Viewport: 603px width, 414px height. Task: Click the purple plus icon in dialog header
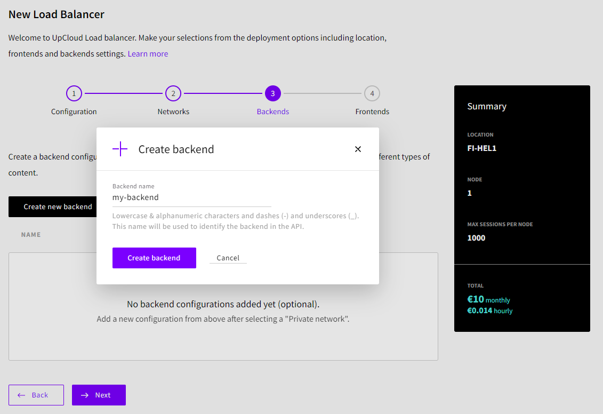click(120, 149)
